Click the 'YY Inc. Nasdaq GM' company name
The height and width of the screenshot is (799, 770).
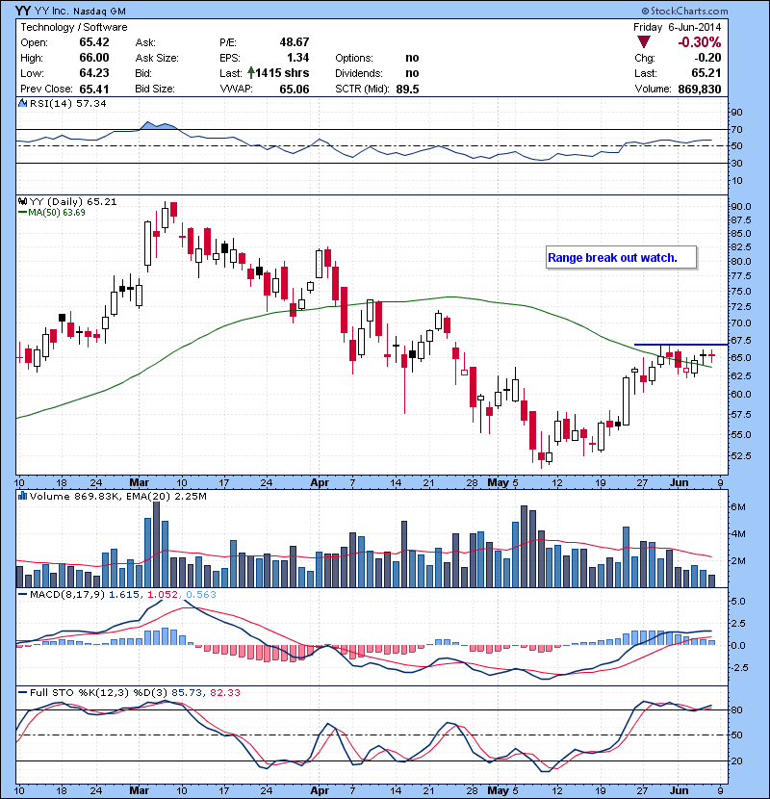point(80,12)
